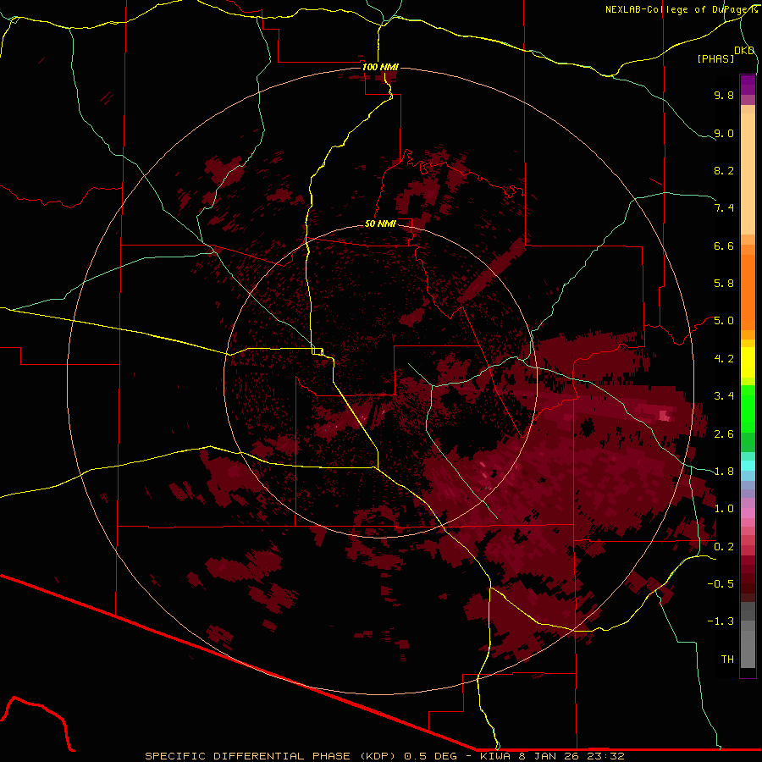762x762 pixels.
Task: Click the 8 JAN 26 23:32 timestamp
Action: [571, 756]
